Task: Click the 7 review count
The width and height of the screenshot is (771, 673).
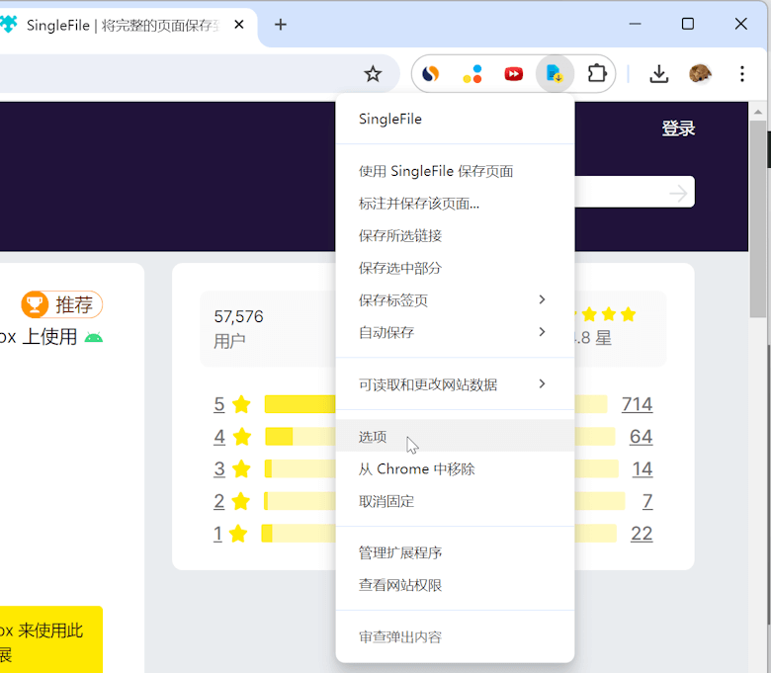Action: pos(647,501)
